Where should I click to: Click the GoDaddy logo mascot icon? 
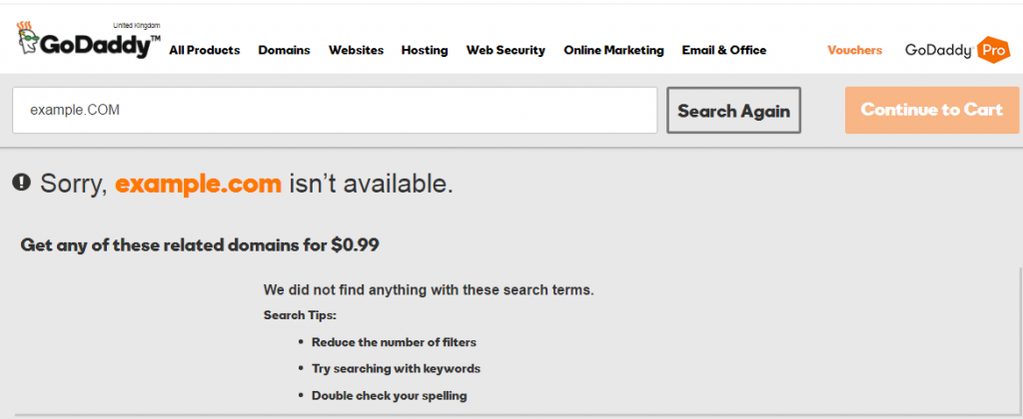(27, 38)
